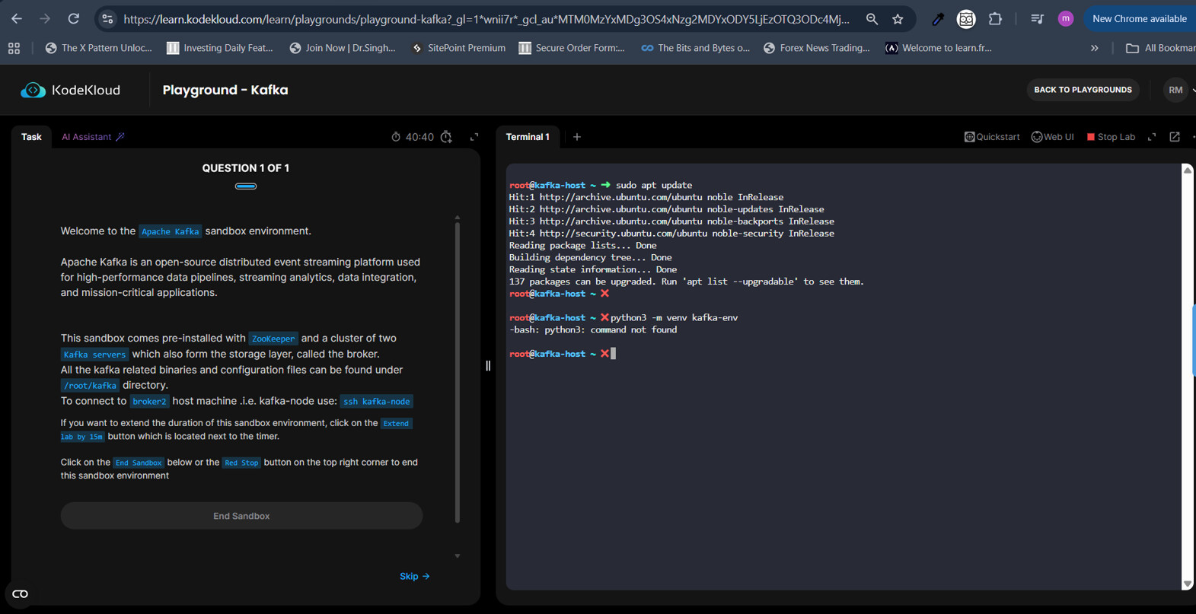The width and height of the screenshot is (1196, 614).
Task: Open site information icon in address bar
Action: click(107, 19)
